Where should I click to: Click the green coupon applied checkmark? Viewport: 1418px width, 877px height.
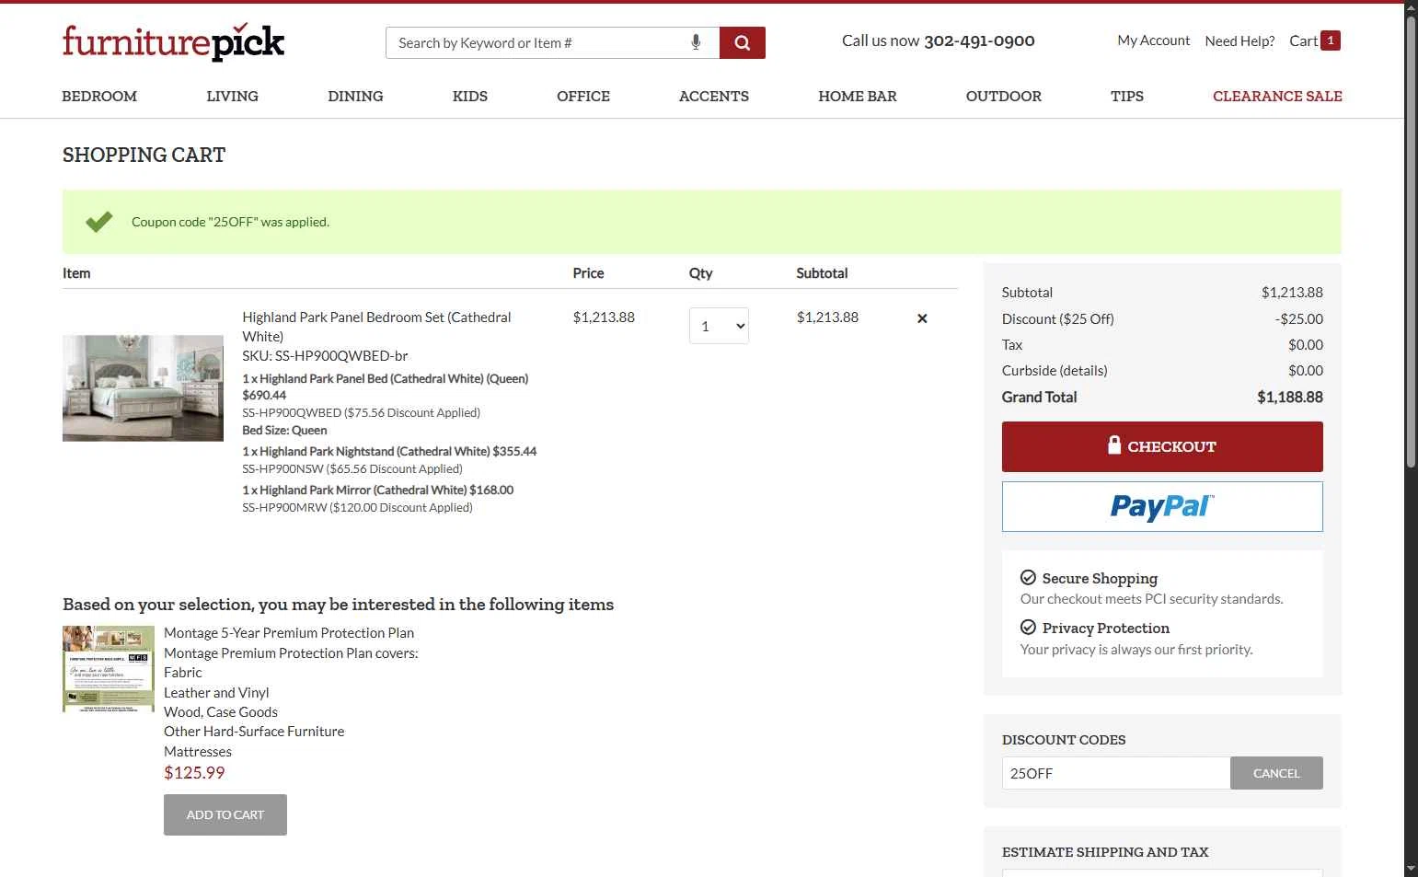tap(99, 222)
